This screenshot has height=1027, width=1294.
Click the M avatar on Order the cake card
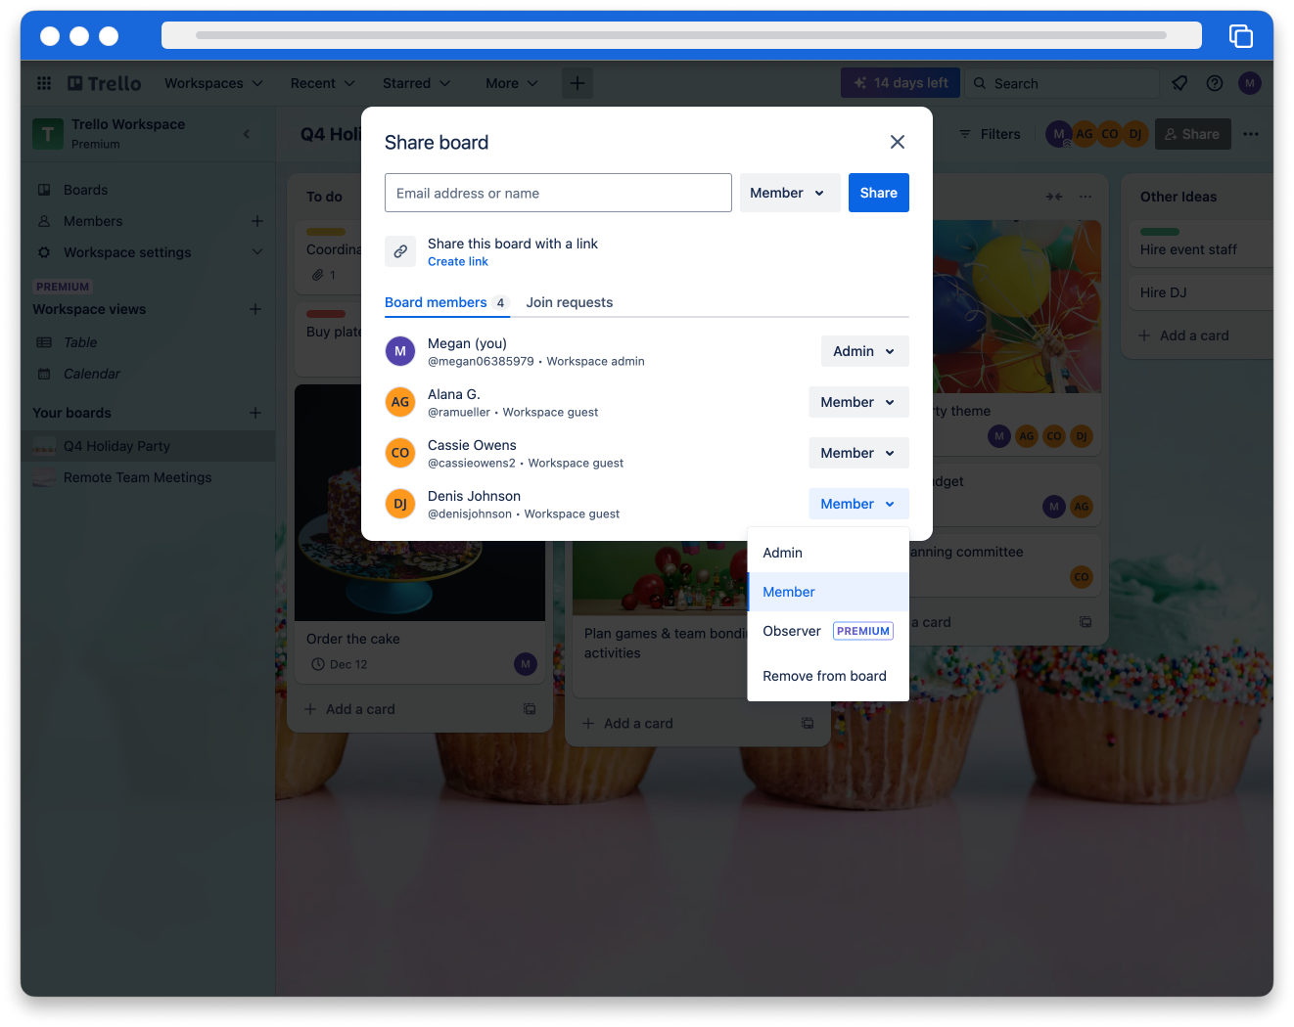(526, 664)
